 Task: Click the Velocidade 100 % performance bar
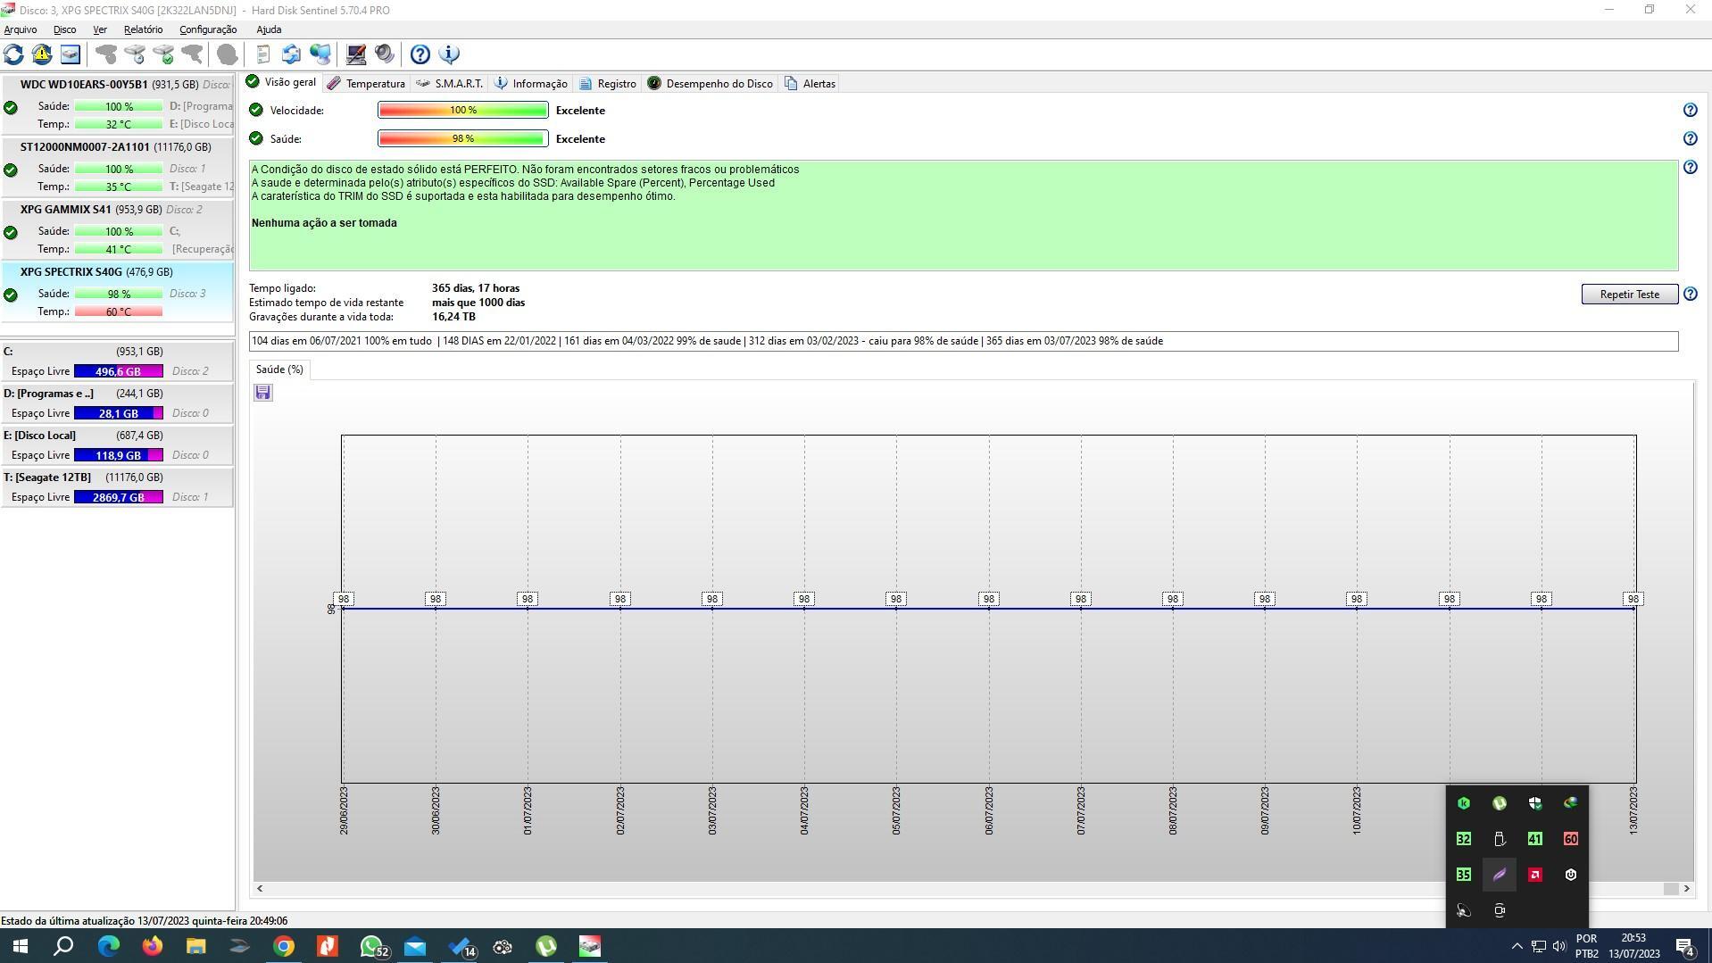click(463, 111)
